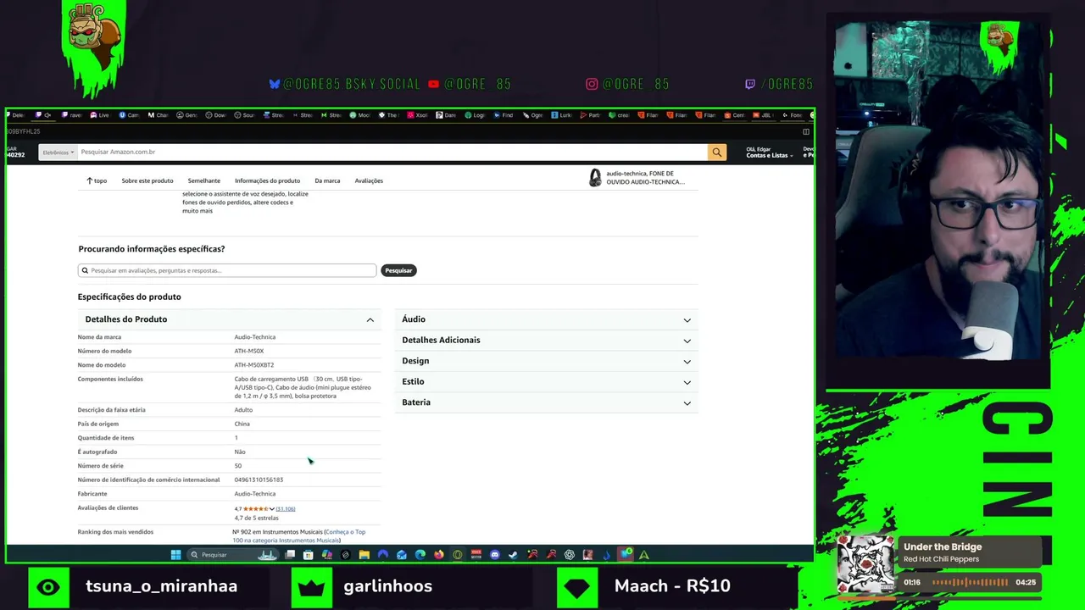
Task: Open the 31.106 customer reviews link
Action: (286, 508)
